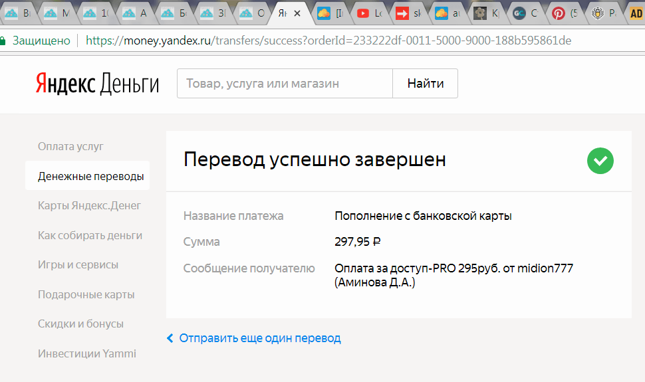This screenshot has width=645, height=382.
Task: Close the active Яндекс tab
Action: click(x=297, y=13)
